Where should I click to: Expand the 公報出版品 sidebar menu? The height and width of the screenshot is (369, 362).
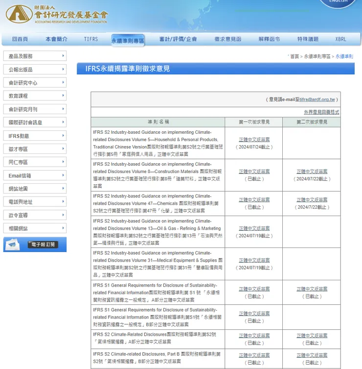35,70
